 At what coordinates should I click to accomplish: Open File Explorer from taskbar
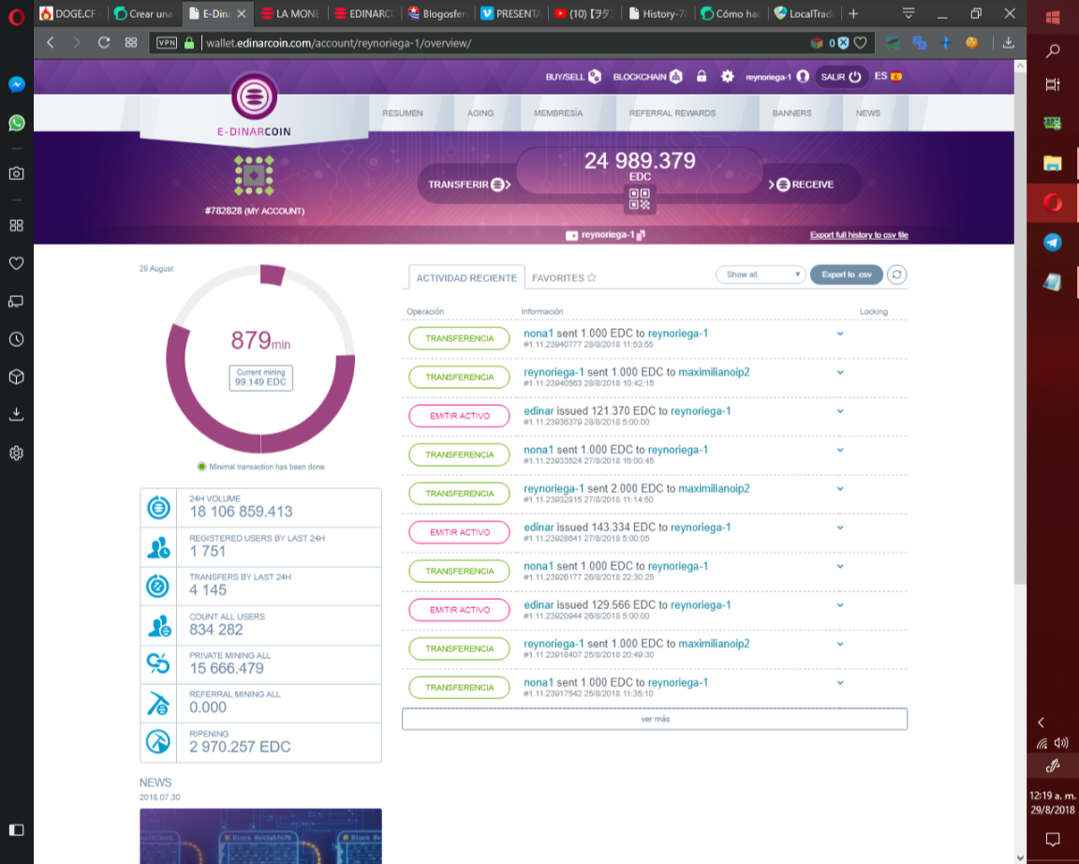point(1052,163)
